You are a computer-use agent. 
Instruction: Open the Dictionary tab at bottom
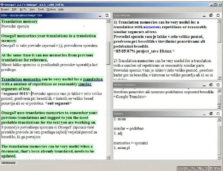(8, 163)
